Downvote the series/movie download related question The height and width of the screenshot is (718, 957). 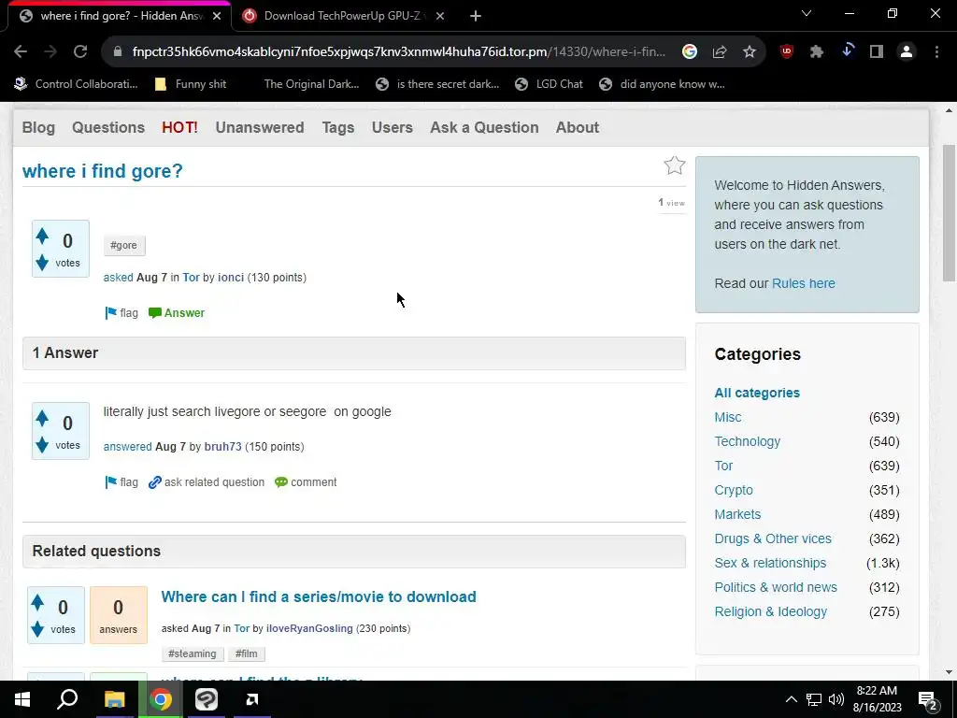(37, 629)
